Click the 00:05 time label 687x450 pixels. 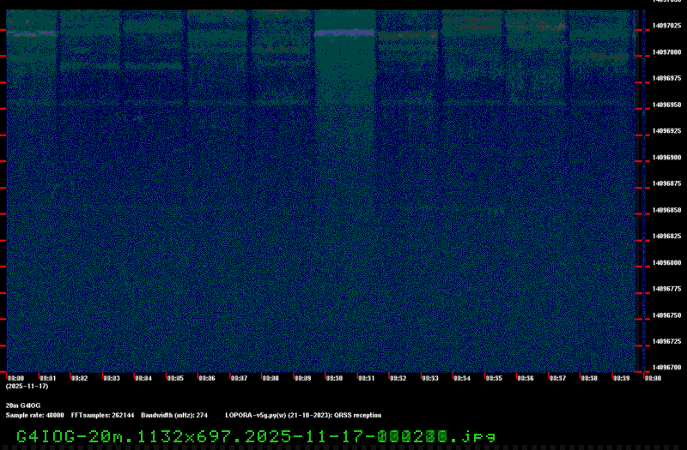coord(176,378)
